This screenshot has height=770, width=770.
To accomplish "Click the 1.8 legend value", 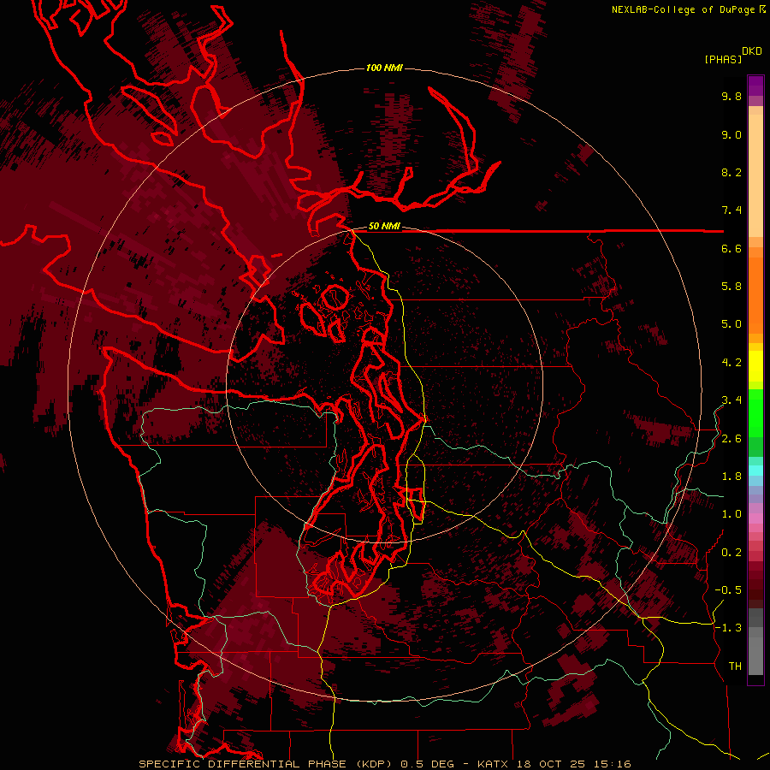I will pyautogui.click(x=731, y=477).
